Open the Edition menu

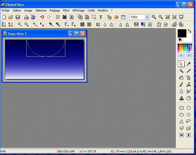pos(17,10)
